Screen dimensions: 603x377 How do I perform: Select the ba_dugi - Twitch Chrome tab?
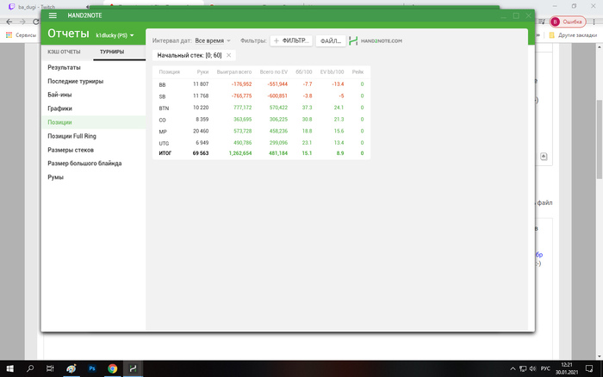click(36, 7)
